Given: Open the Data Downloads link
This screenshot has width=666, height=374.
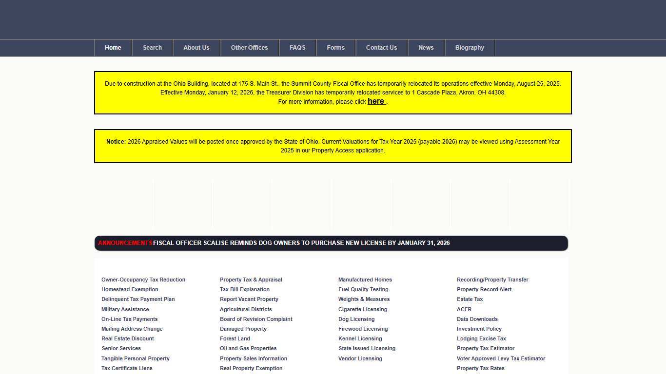Looking at the screenshot, I should pos(477,319).
